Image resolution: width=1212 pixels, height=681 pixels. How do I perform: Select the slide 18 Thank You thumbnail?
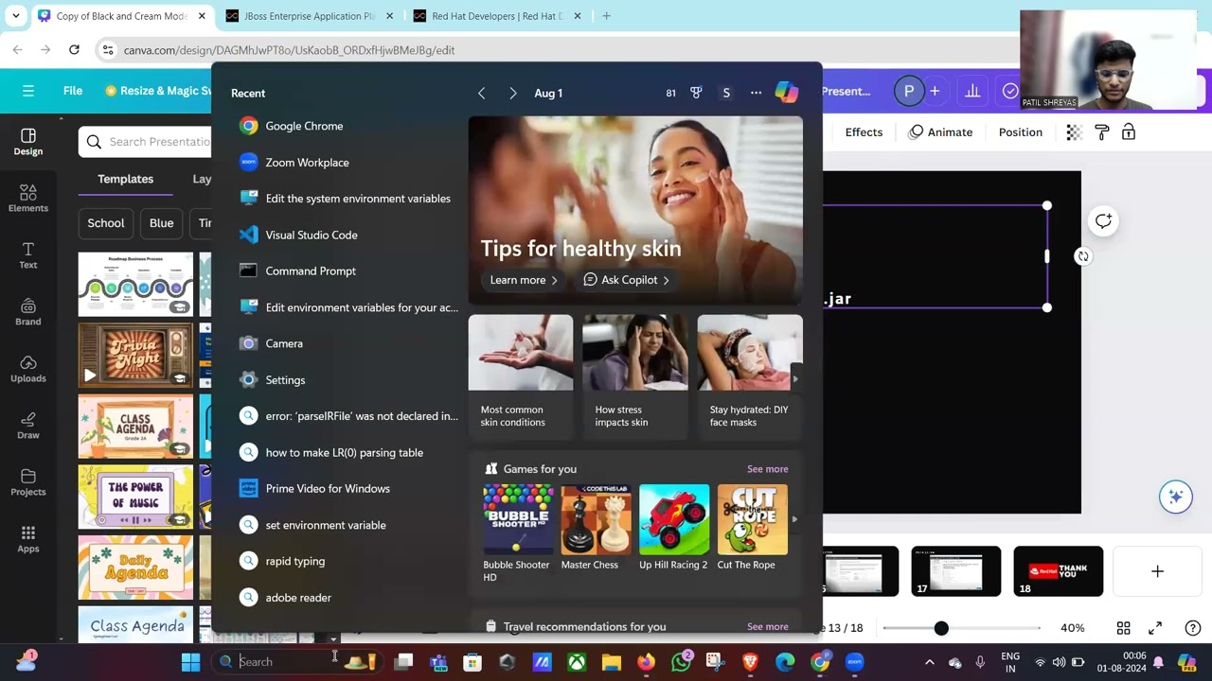pyautogui.click(x=1059, y=571)
